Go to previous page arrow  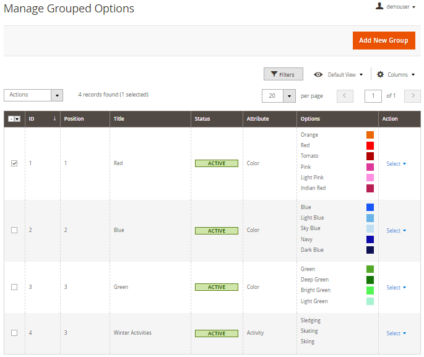pos(345,96)
